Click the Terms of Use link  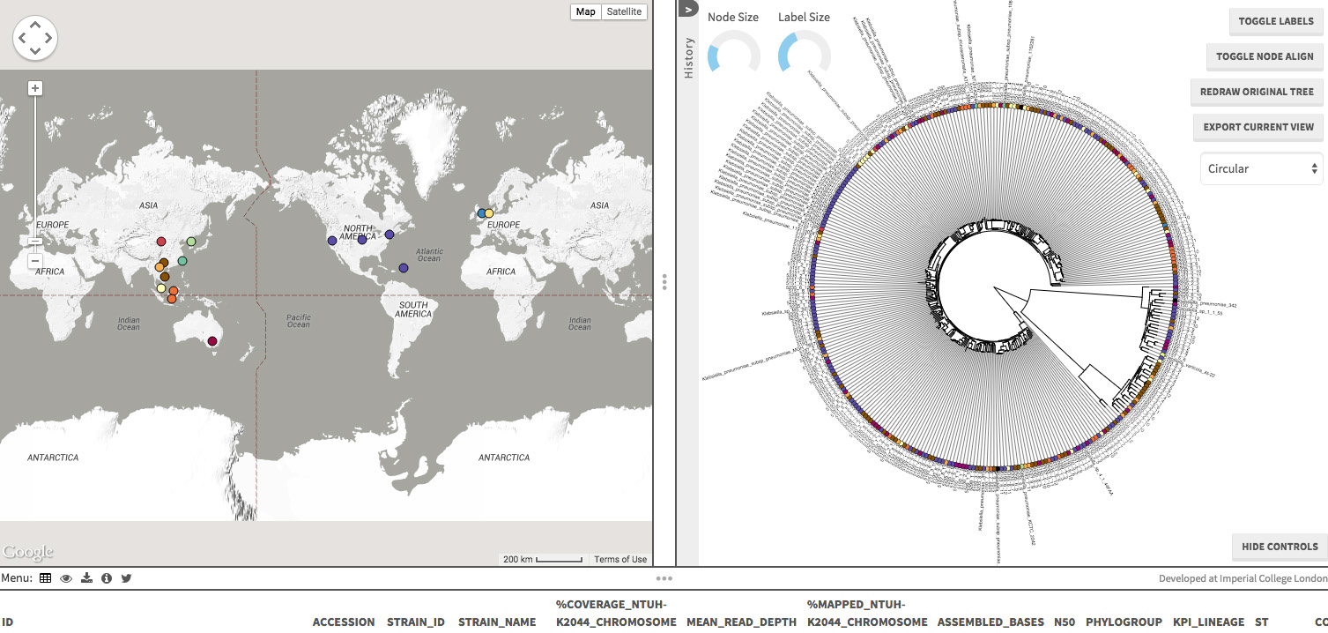tap(619, 559)
